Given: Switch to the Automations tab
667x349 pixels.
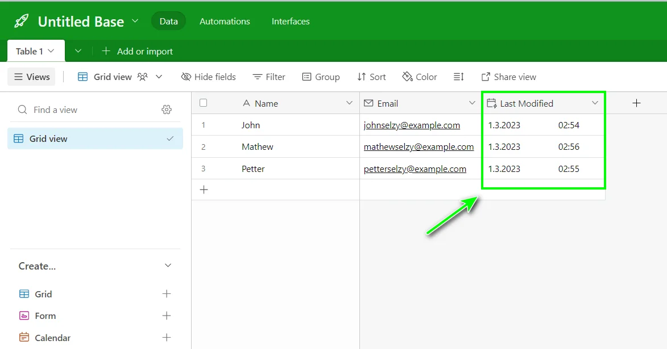Looking at the screenshot, I should coord(224,21).
